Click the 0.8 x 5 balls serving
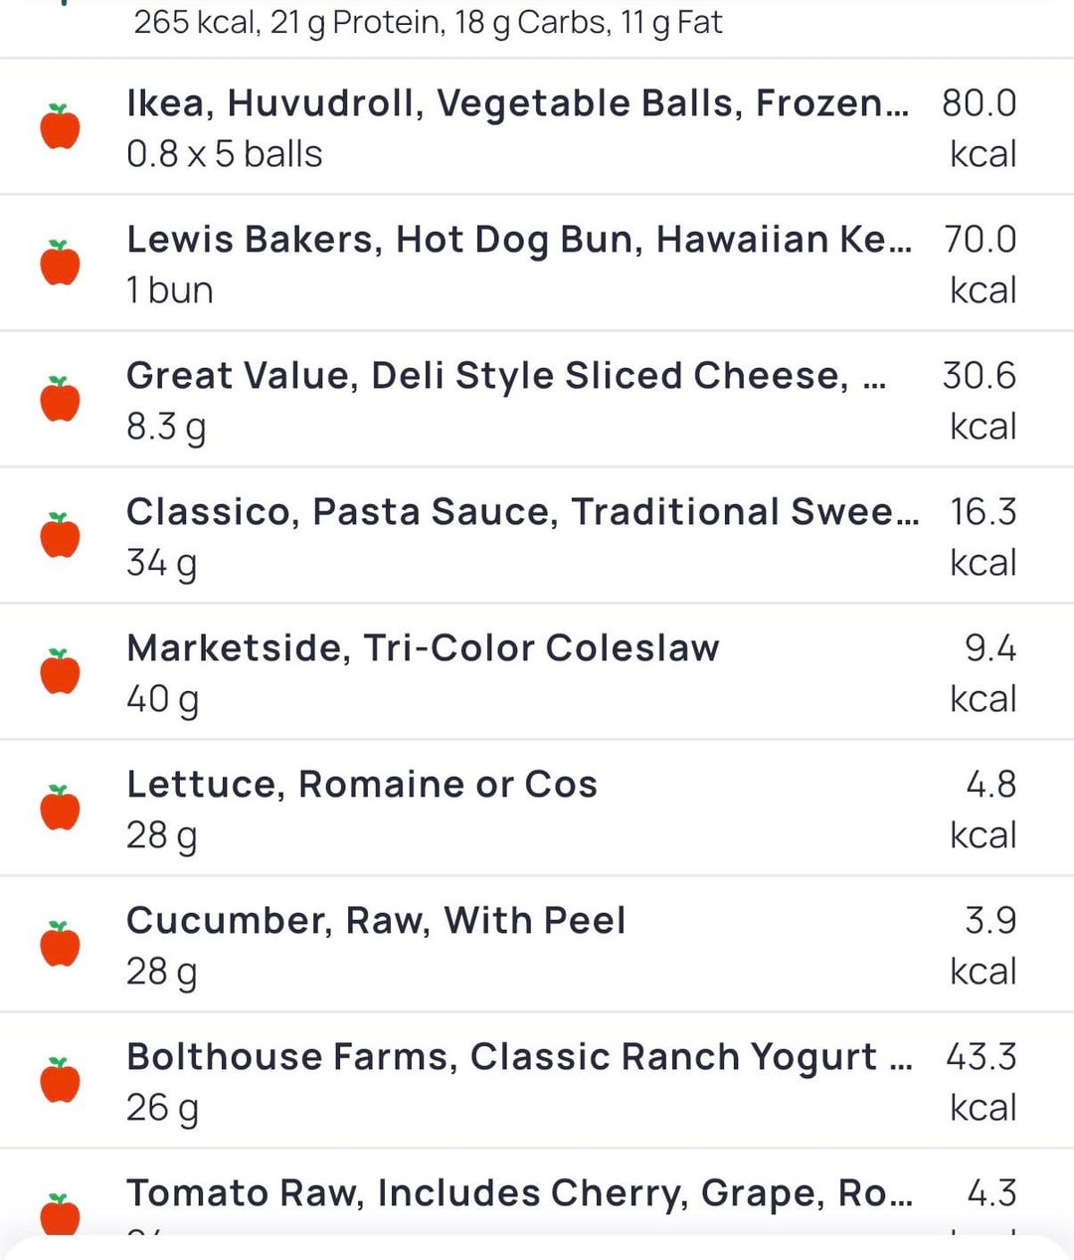The height and width of the screenshot is (1260, 1074). (x=225, y=155)
